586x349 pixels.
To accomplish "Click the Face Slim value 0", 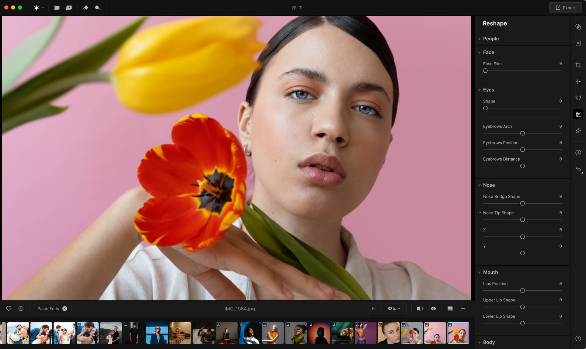I will point(560,64).
